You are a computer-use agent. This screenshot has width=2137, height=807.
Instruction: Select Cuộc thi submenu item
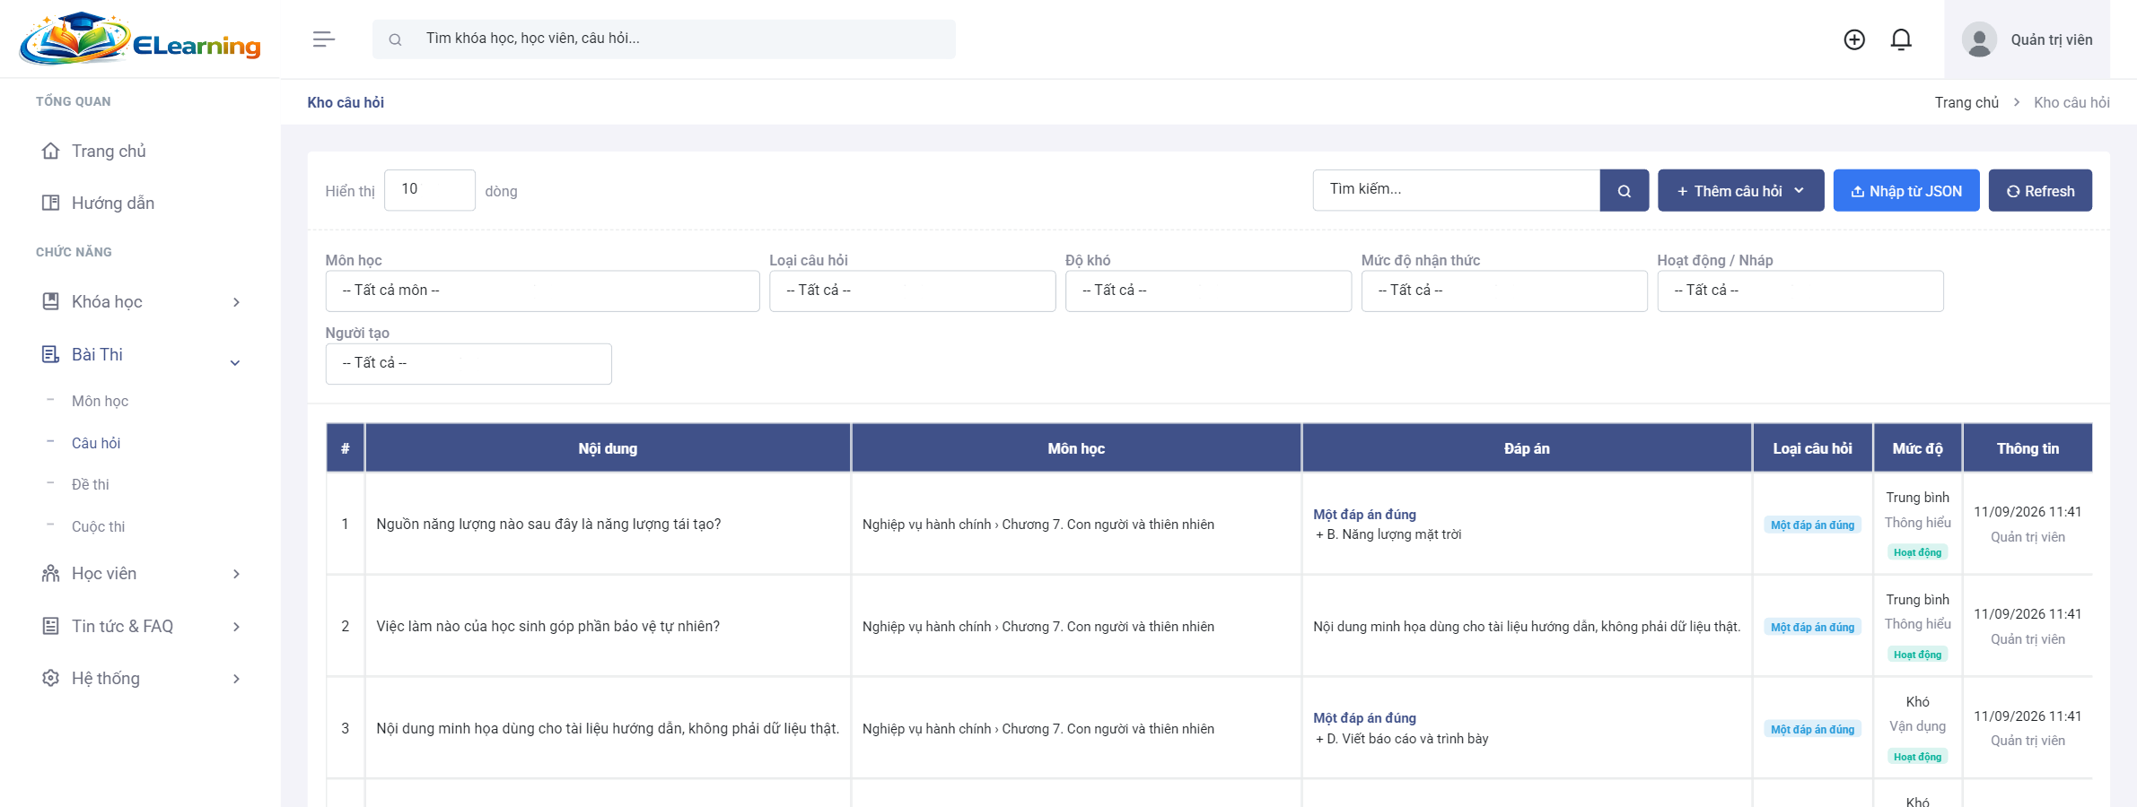pyautogui.click(x=98, y=526)
